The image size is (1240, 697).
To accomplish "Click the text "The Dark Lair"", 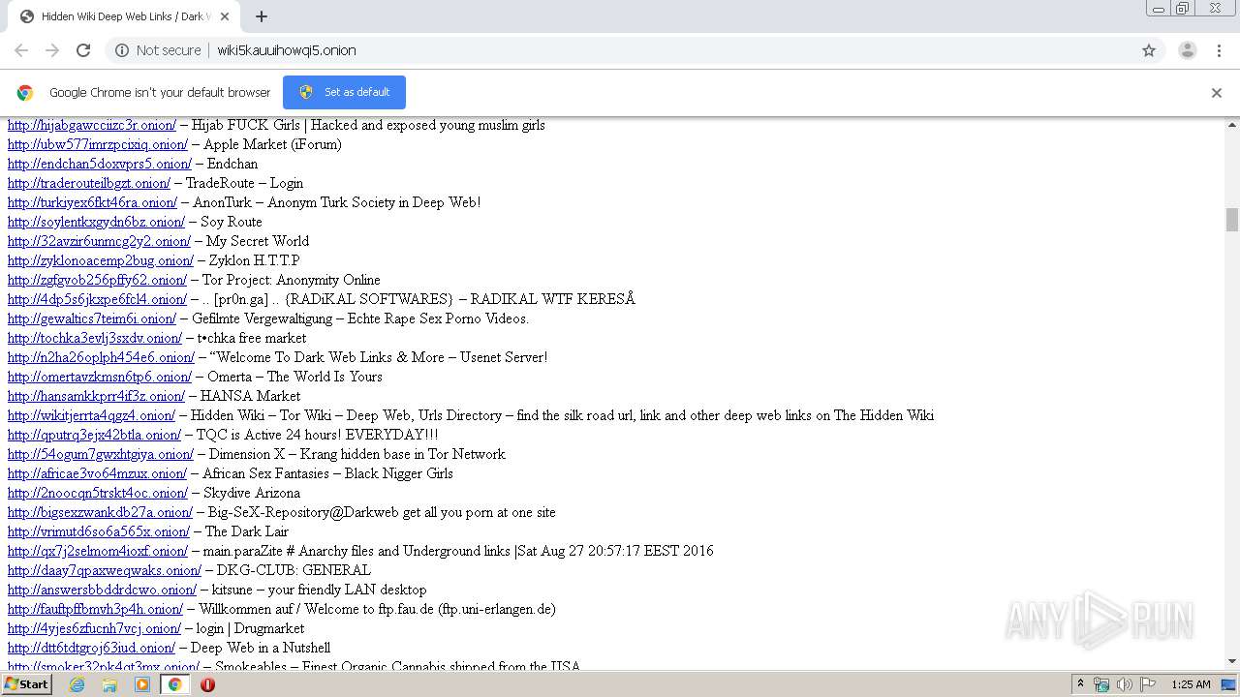I will click(x=247, y=531).
